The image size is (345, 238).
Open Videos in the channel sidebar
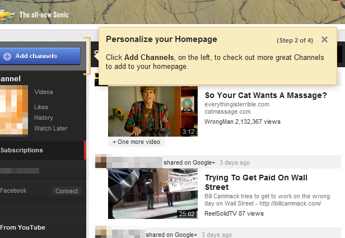tap(44, 92)
